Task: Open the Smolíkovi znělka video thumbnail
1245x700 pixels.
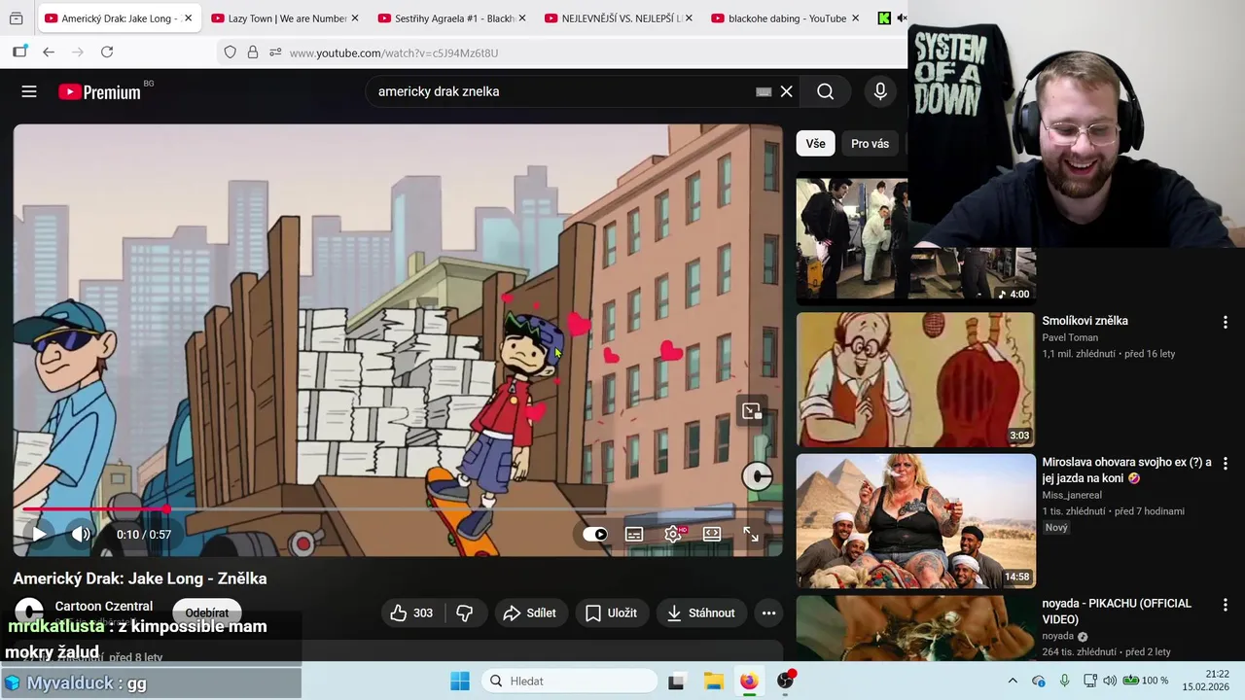Action: pos(915,379)
